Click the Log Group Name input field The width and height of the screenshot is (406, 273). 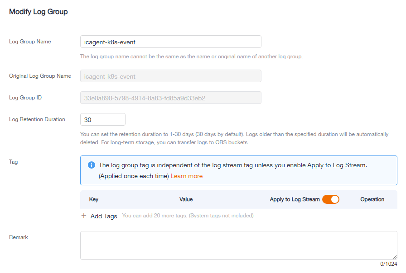[171, 42]
